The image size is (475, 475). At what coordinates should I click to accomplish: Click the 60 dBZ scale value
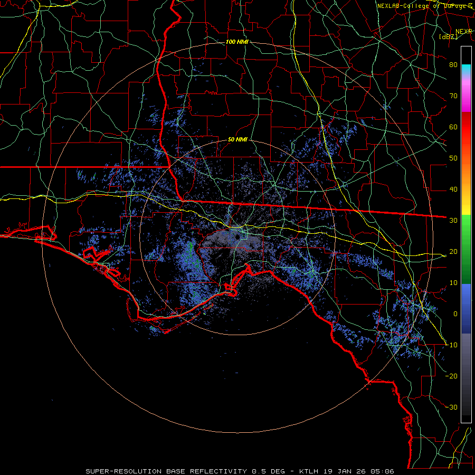pyautogui.click(x=453, y=127)
